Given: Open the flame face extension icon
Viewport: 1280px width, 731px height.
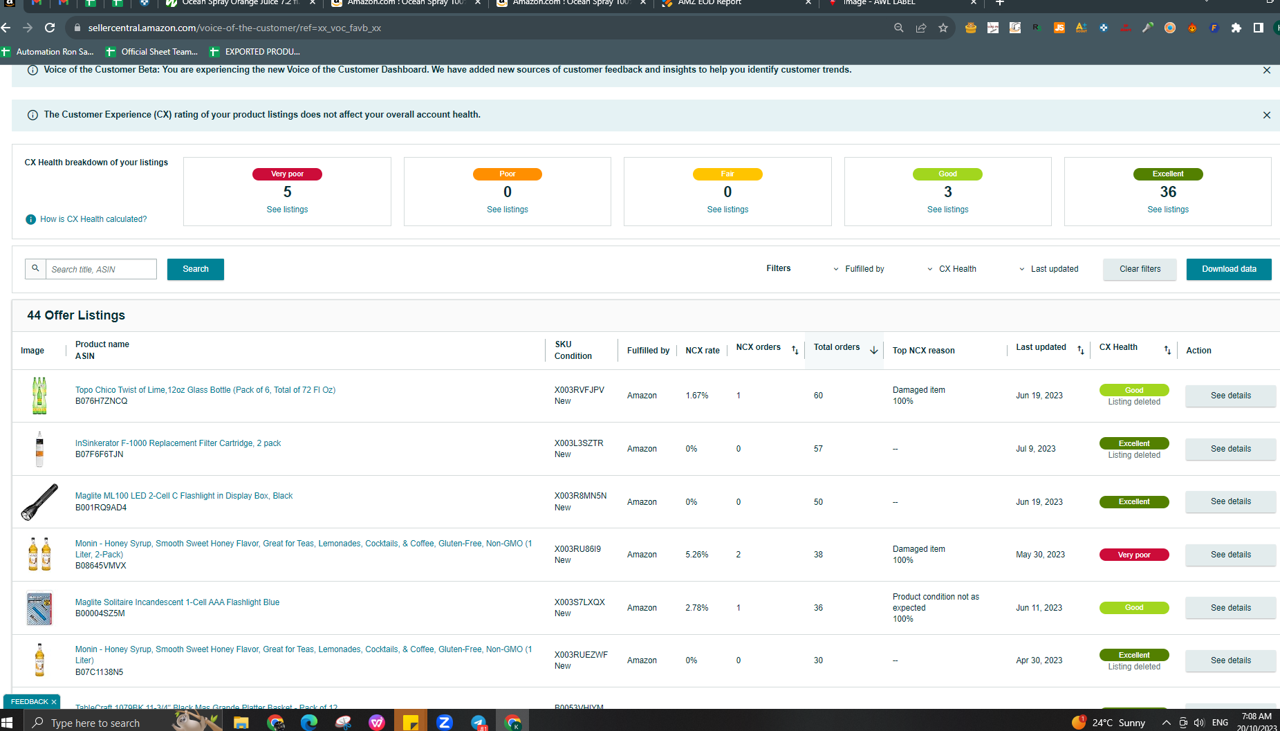Looking at the screenshot, I should (1192, 28).
